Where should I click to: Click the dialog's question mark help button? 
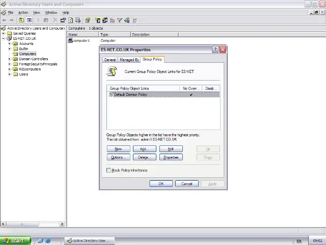215,50
